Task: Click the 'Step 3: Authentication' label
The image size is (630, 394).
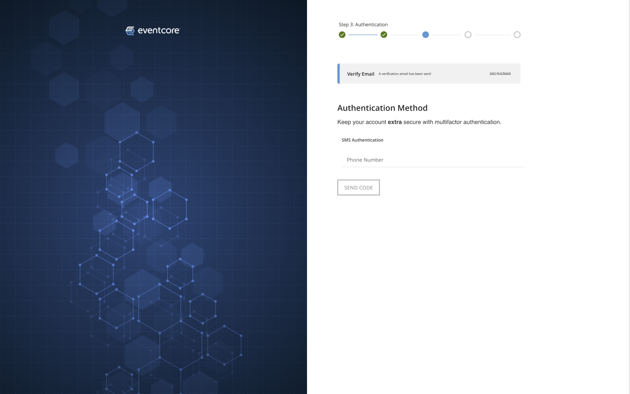Action: point(363,25)
